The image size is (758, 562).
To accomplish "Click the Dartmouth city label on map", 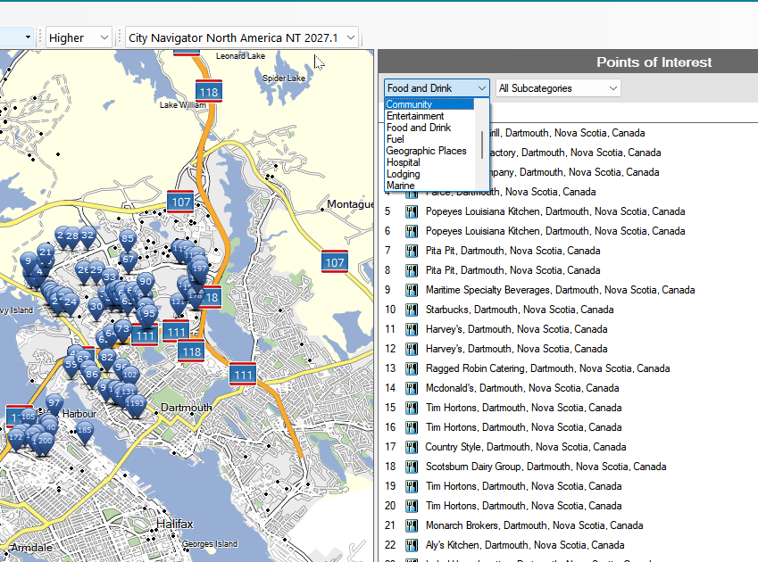I will pos(186,408).
